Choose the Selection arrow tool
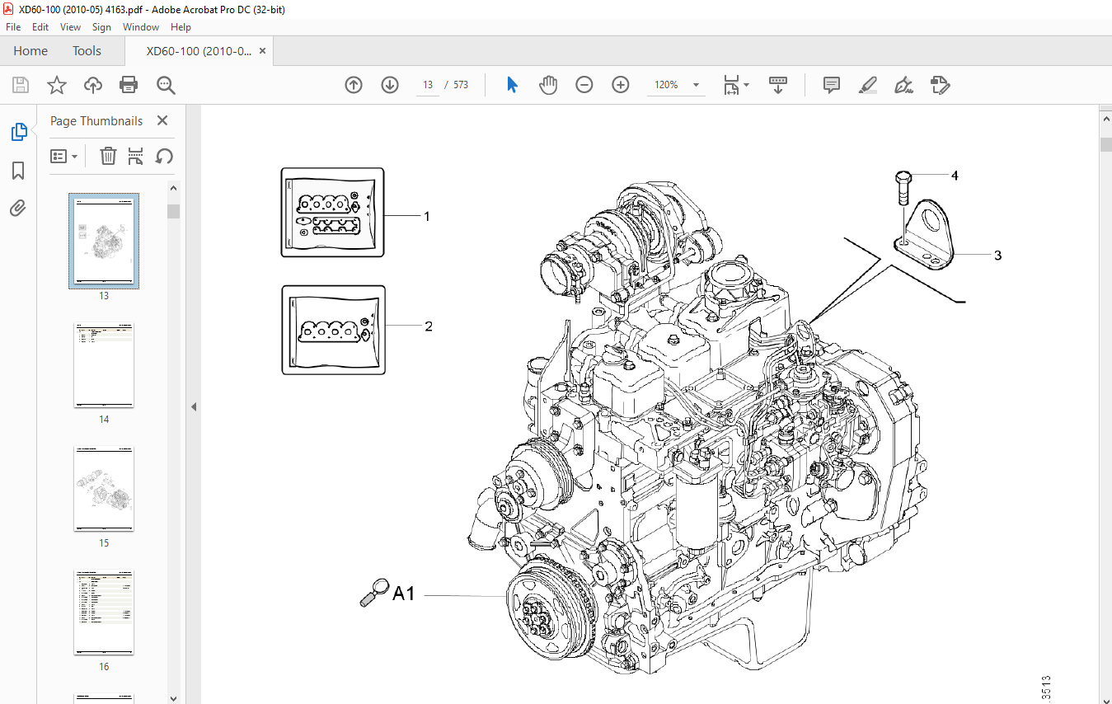Image resolution: width=1112 pixels, height=704 pixels. pyautogui.click(x=512, y=85)
